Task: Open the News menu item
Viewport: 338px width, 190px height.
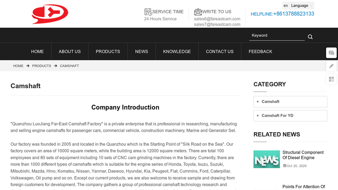Action: pos(142,52)
